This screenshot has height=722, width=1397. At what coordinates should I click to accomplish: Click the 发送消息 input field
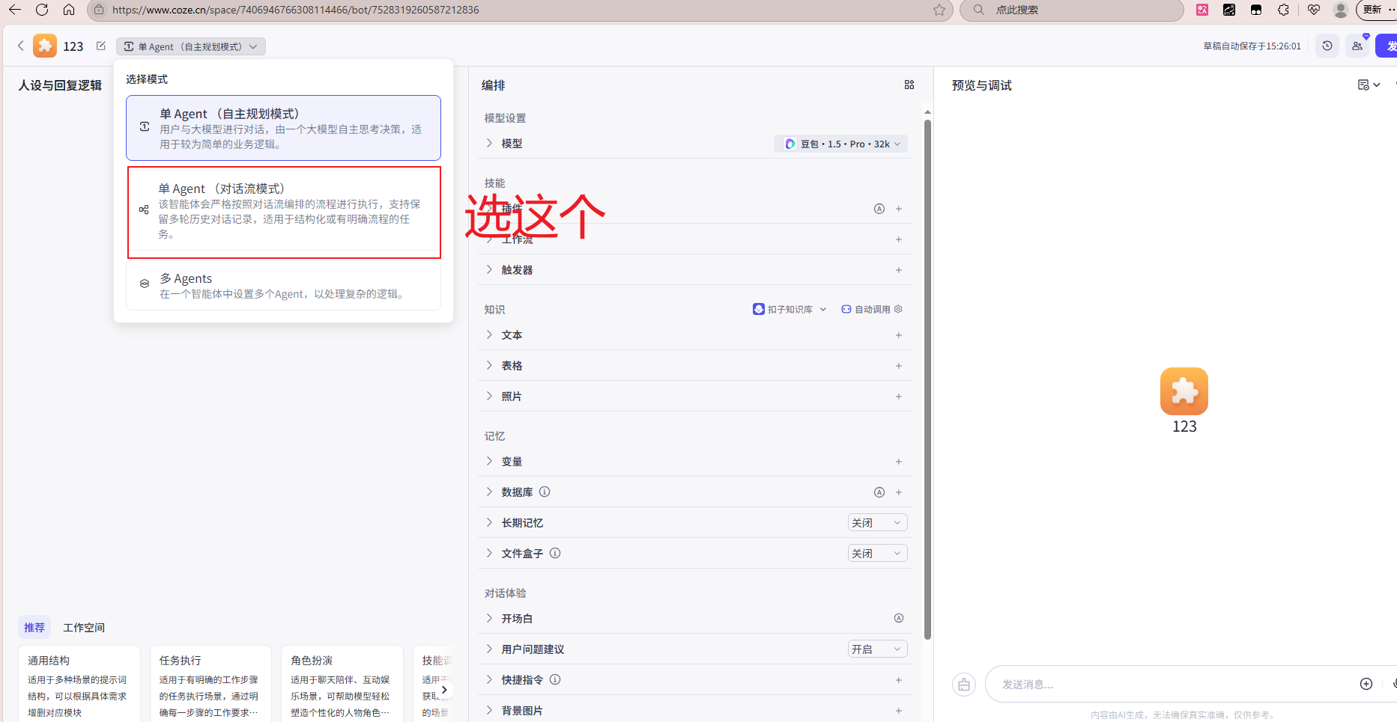point(1169,685)
